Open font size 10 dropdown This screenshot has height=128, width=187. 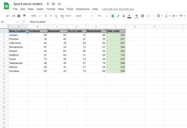pos(103,16)
